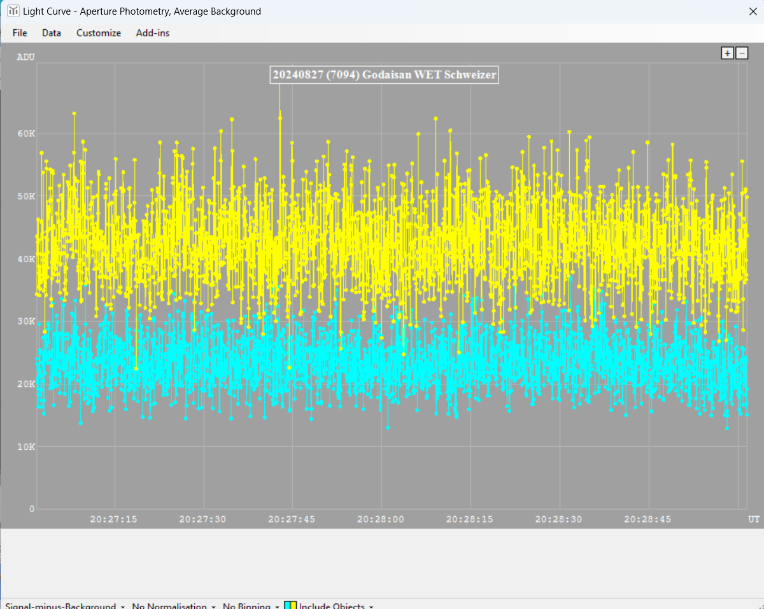Click the 20:27:15 time axis label
This screenshot has height=609, width=764.
coord(114,519)
